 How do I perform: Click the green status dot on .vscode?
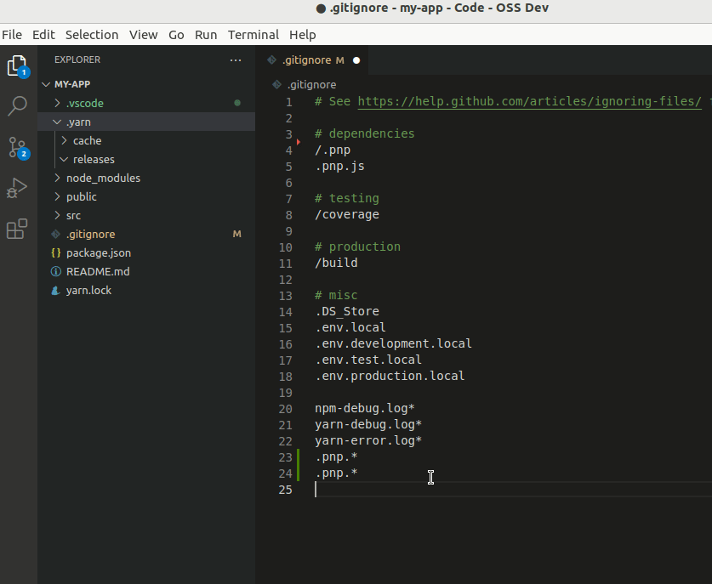(x=237, y=103)
